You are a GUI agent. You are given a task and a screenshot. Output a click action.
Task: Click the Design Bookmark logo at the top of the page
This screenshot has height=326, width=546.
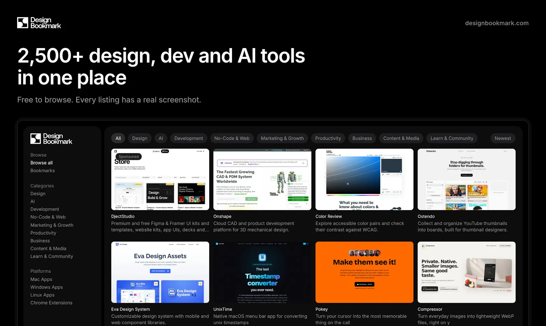(39, 23)
